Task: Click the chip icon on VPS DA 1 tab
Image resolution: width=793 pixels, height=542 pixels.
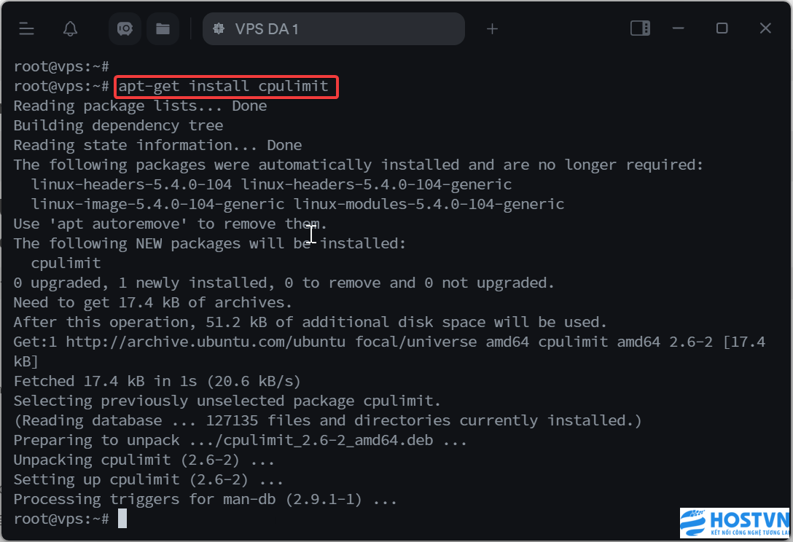Action: [x=219, y=29]
